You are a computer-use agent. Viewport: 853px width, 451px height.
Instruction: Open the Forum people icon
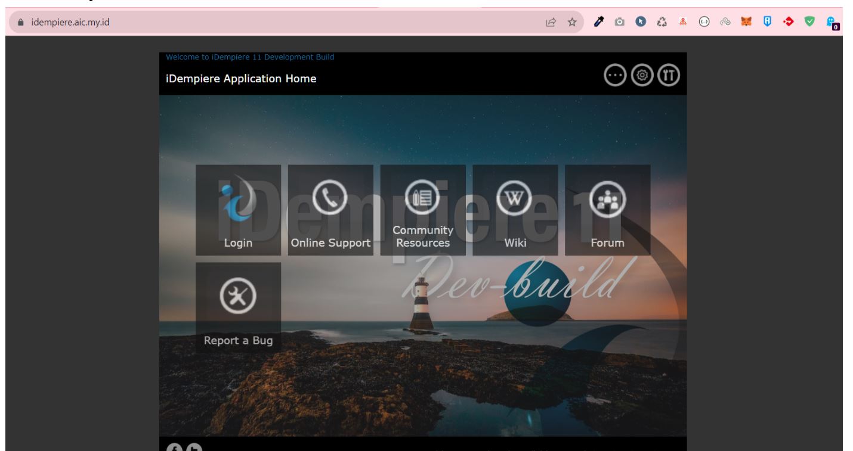[608, 198]
